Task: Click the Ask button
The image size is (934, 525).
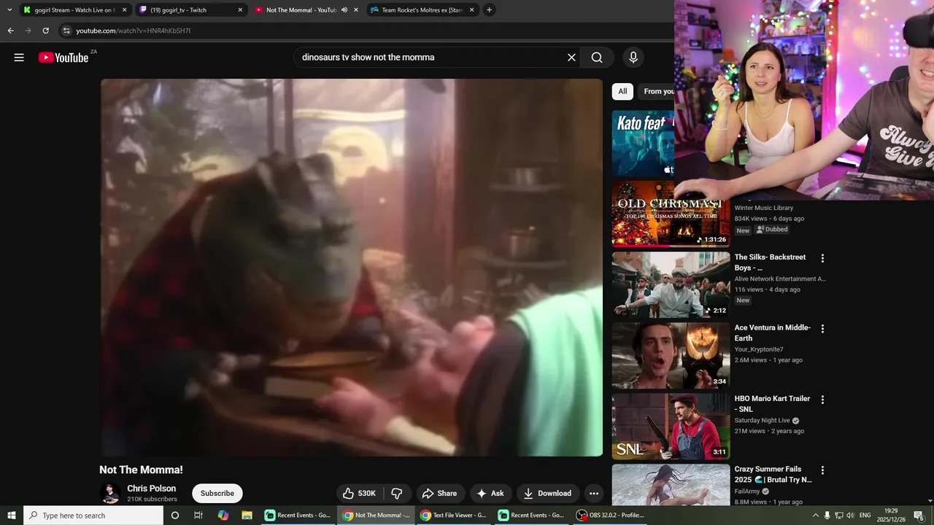Action: coord(490,494)
